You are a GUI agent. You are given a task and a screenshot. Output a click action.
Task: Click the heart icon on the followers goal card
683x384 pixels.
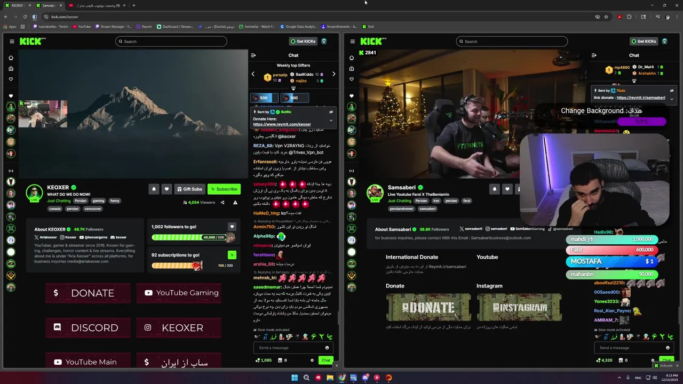pos(232,227)
